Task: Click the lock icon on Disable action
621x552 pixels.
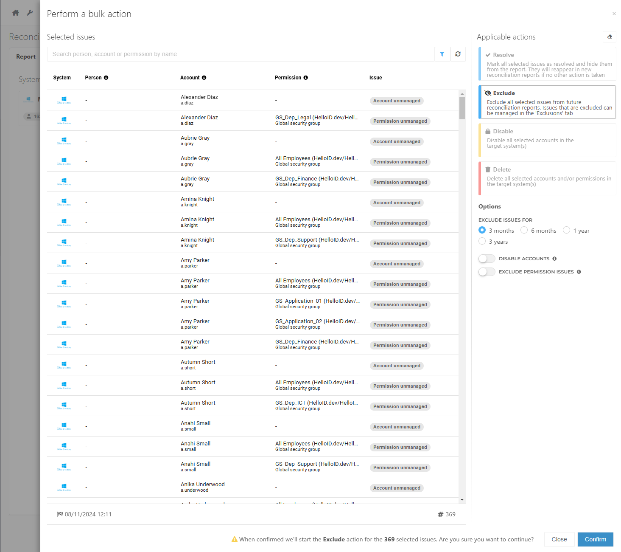Action: click(x=488, y=131)
